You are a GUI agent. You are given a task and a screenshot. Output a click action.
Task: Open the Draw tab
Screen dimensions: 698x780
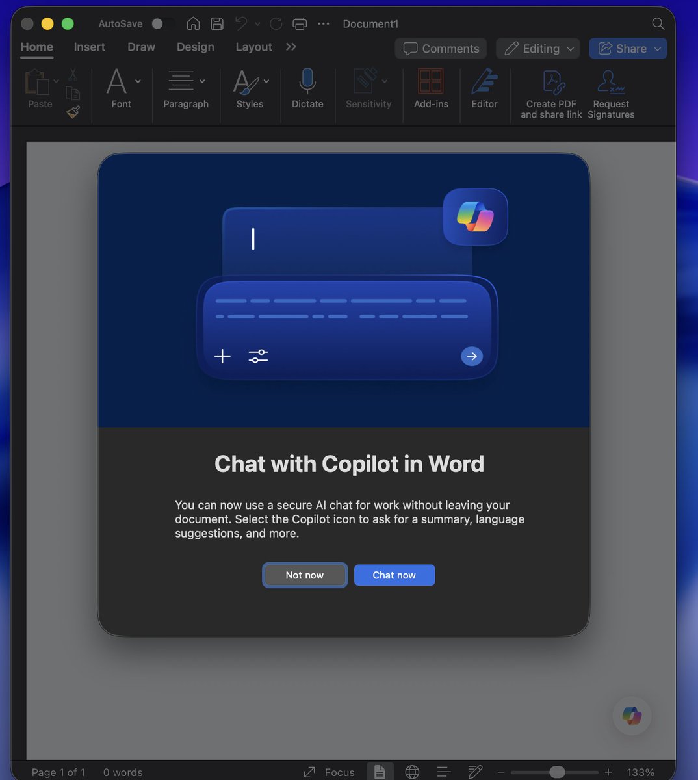[x=141, y=47]
